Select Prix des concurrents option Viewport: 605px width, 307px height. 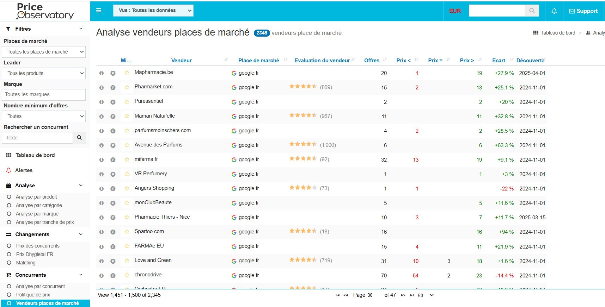[x=38, y=246]
